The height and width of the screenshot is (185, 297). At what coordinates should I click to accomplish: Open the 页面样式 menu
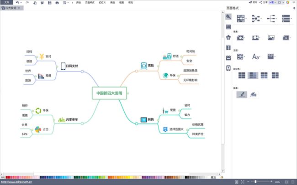pos(90,3)
